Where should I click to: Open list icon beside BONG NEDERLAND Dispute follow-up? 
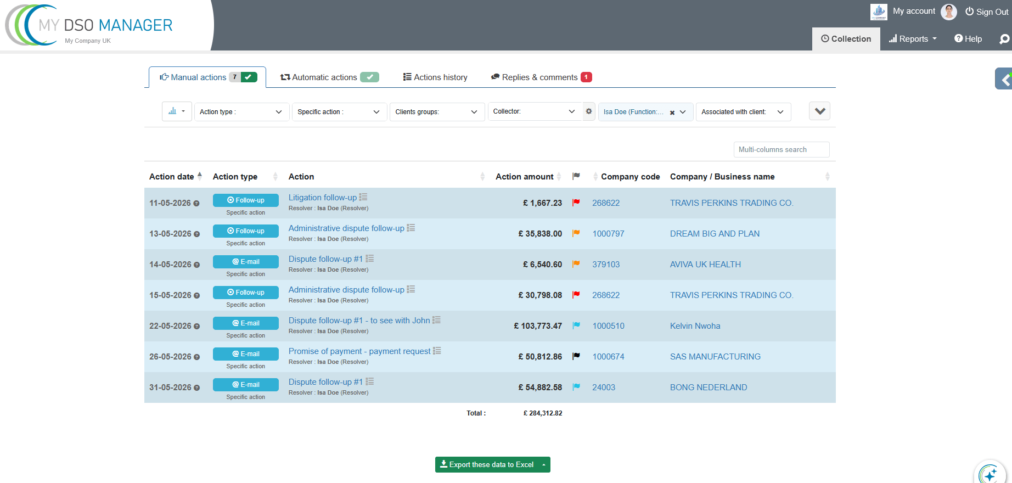370,381
